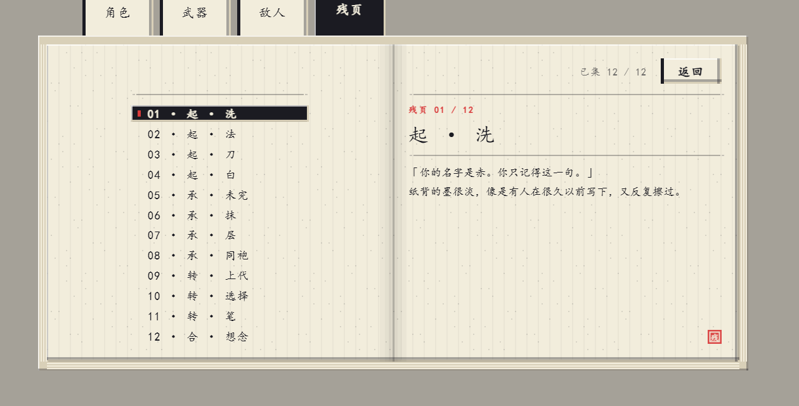
Task: Click the 已集 12 / 12 counter
Action: pyautogui.click(x=613, y=72)
